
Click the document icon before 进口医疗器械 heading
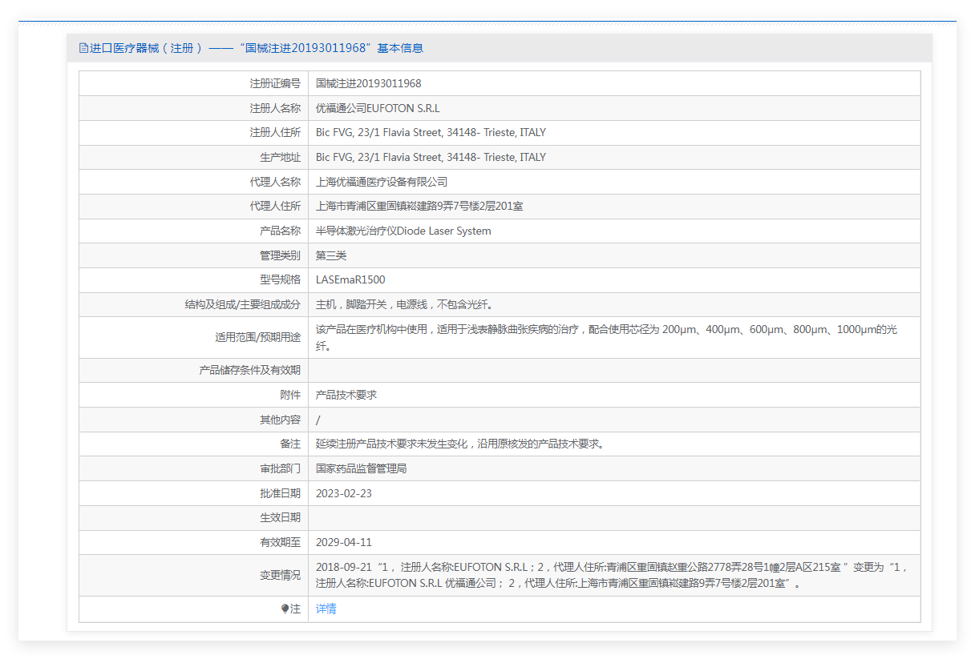(83, 48)
